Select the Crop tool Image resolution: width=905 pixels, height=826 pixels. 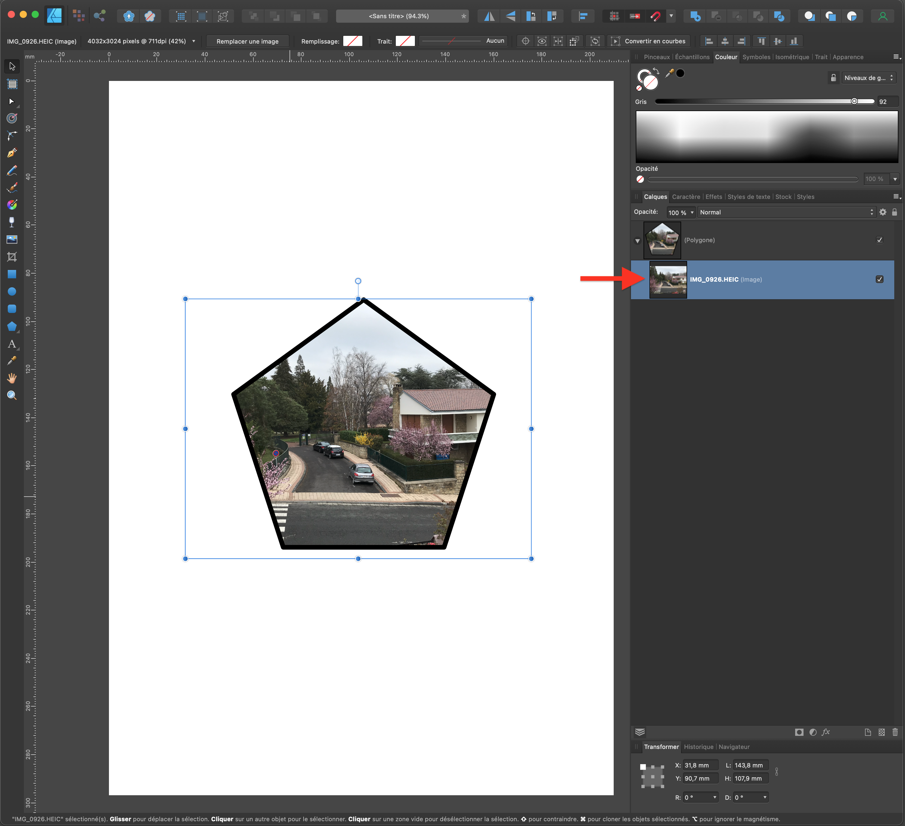pos(12,257)
